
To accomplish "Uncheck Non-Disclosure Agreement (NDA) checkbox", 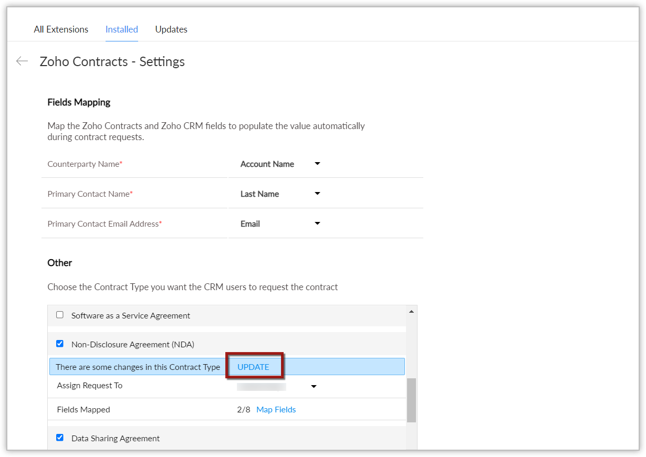I will (x=60, y=344).
